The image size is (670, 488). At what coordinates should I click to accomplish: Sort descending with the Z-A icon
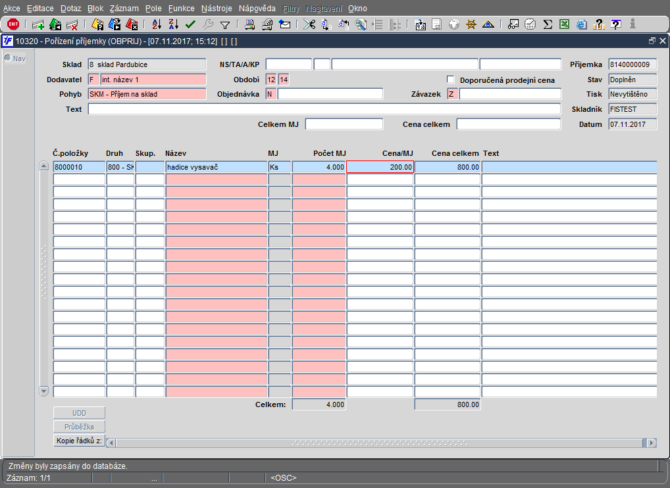[x=174, y=25]
